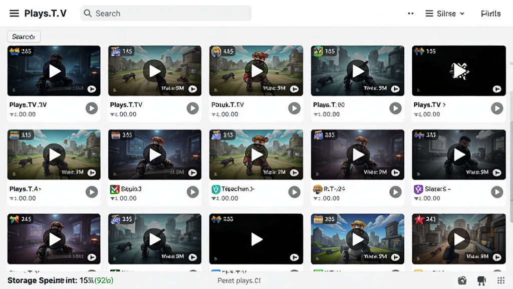Click the Plays.T.V logo text
The image size is (513, 289).
46,14
